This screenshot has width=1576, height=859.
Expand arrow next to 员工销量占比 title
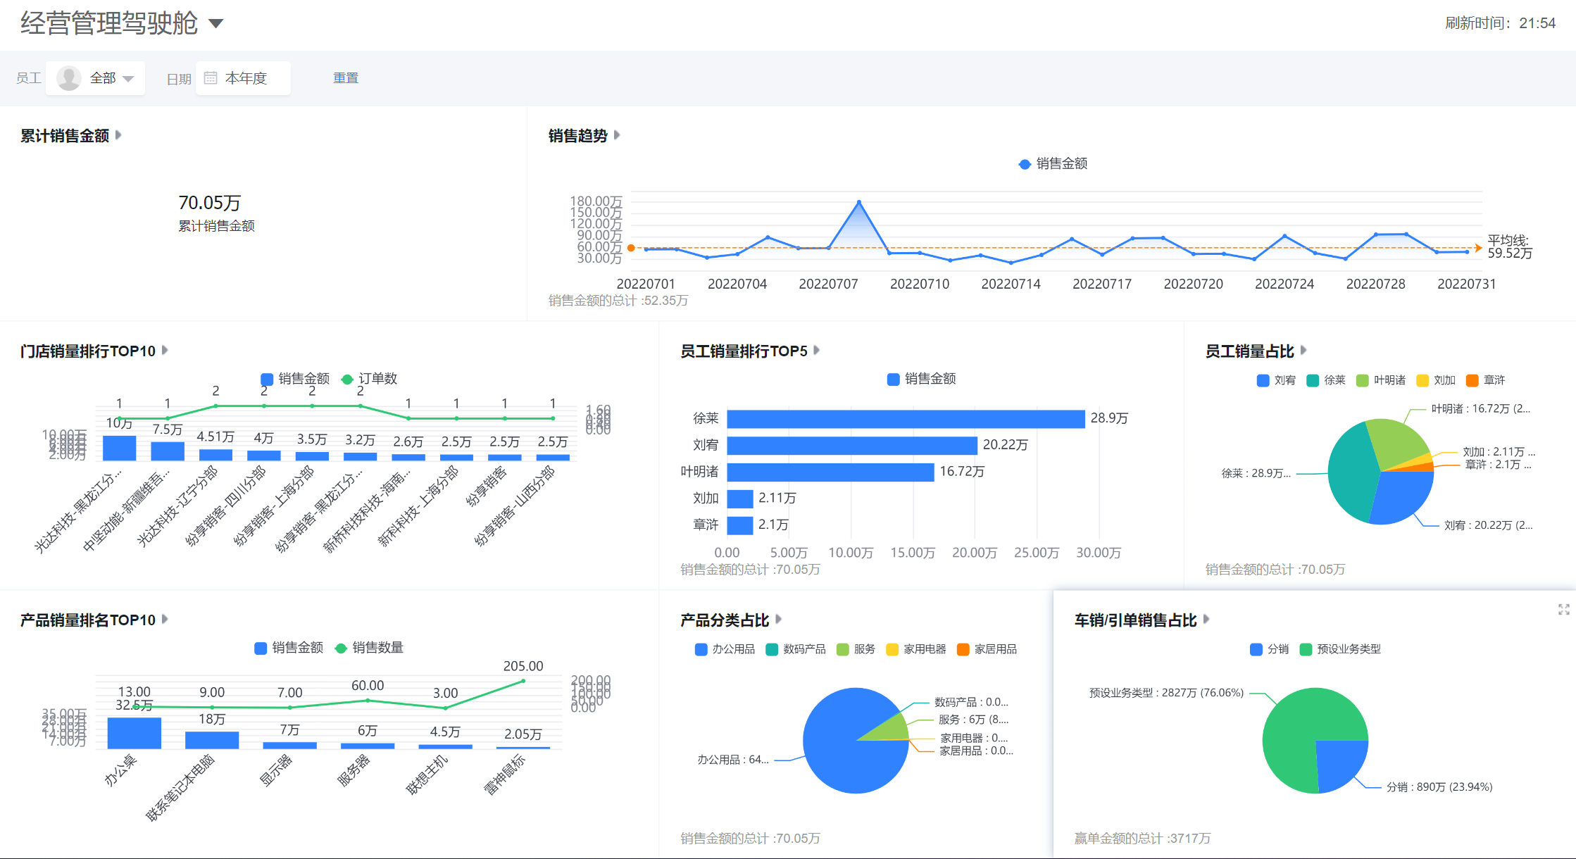point(1303,350)
